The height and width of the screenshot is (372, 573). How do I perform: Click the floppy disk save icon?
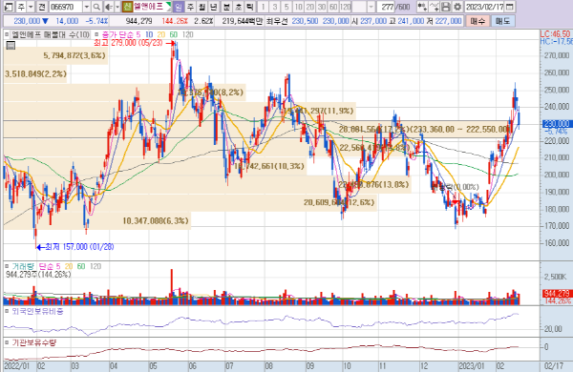[445, 7]
